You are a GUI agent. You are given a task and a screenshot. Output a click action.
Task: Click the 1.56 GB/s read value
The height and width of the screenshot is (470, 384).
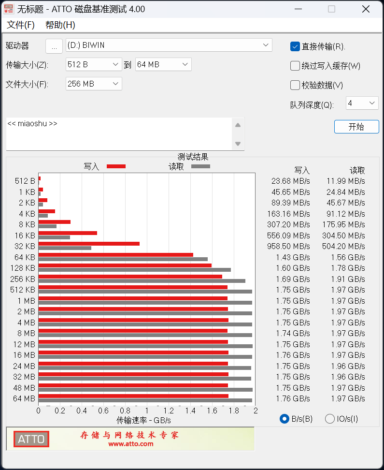348,257
